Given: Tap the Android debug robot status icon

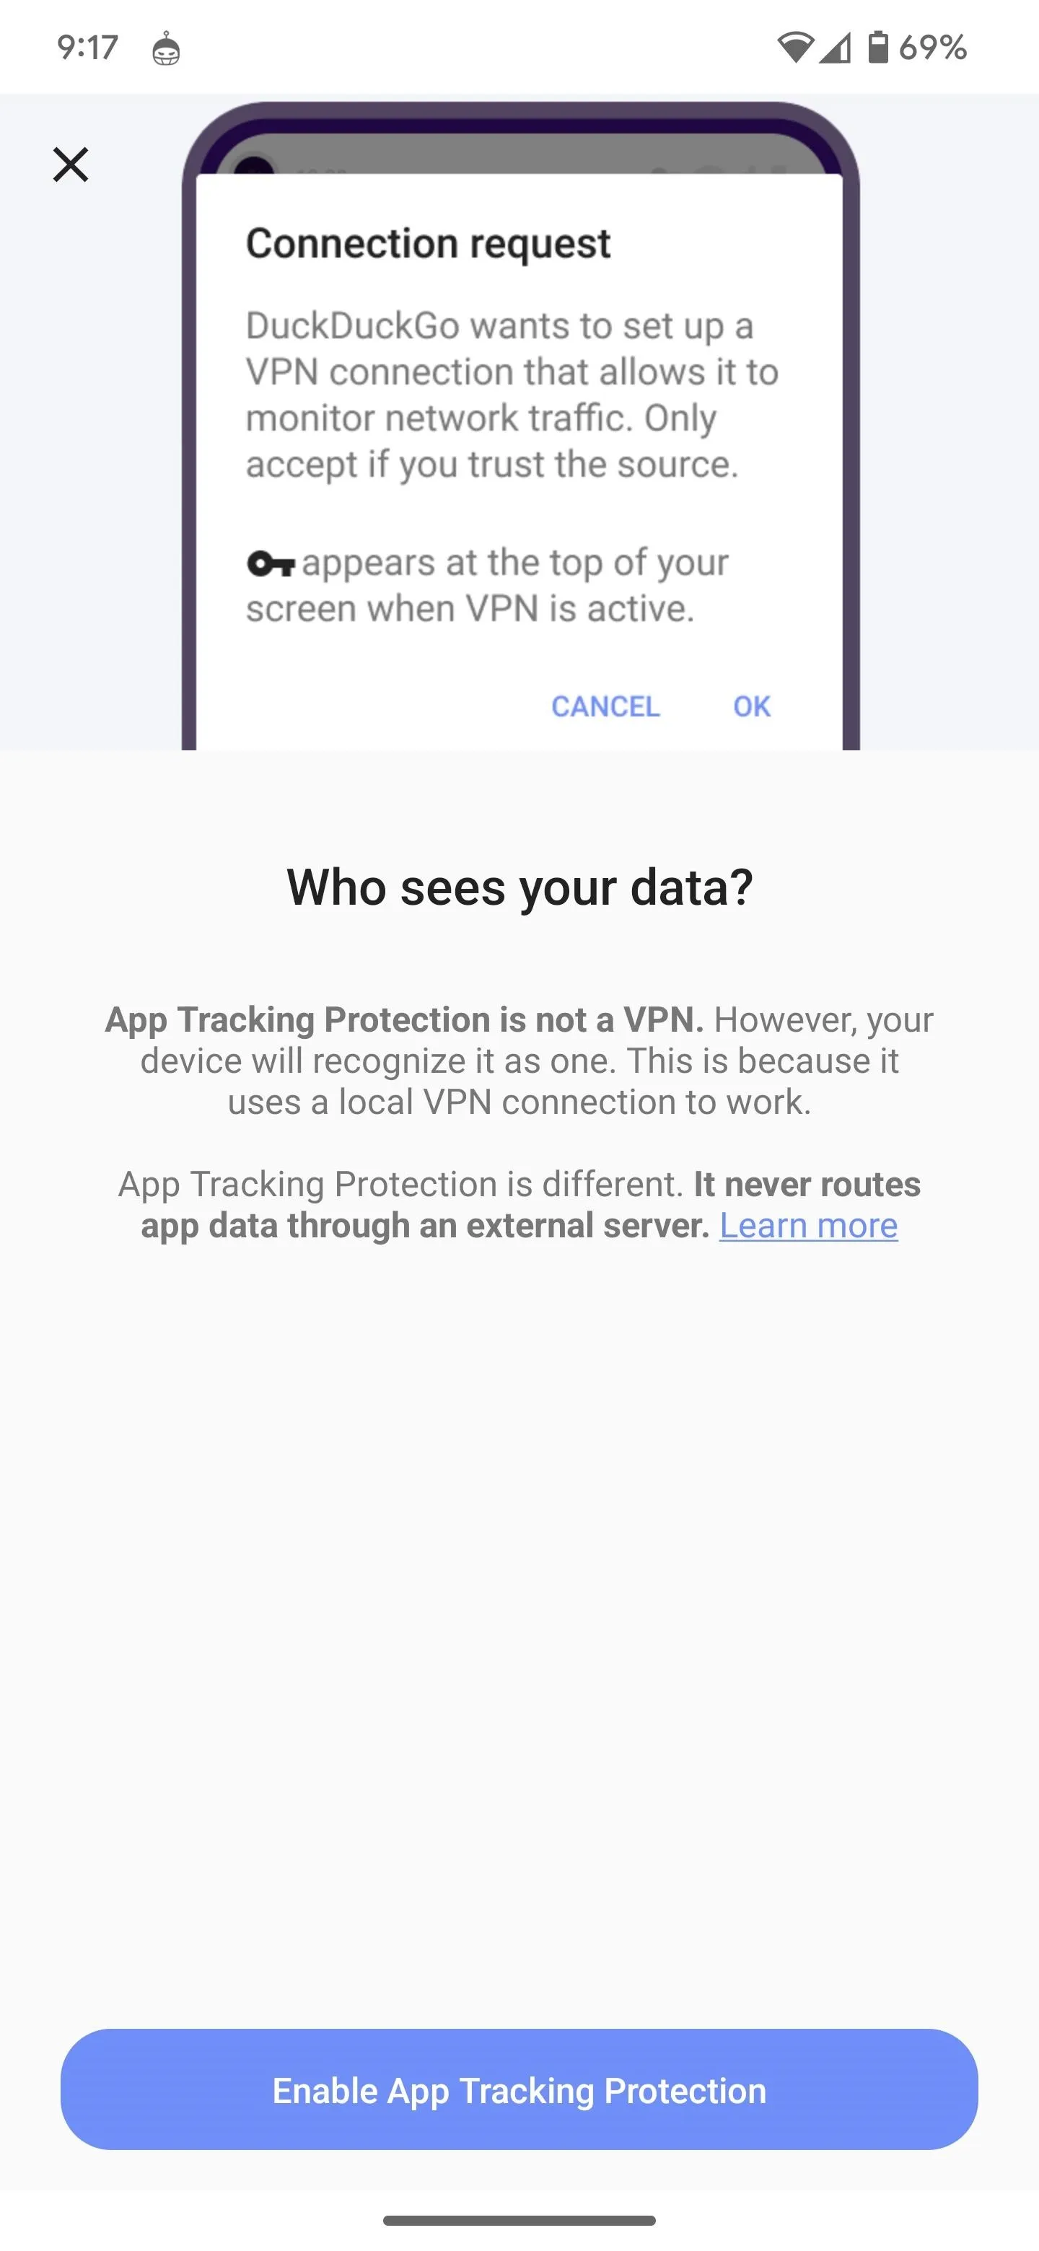Looking at the screenshot, I should [x=166, y=49].
